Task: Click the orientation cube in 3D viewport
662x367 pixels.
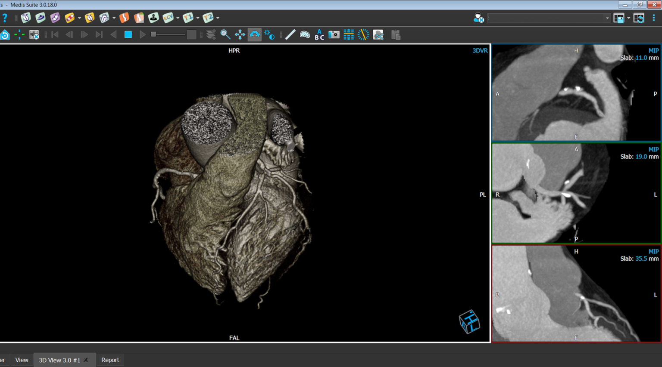Action: point(469,321)
